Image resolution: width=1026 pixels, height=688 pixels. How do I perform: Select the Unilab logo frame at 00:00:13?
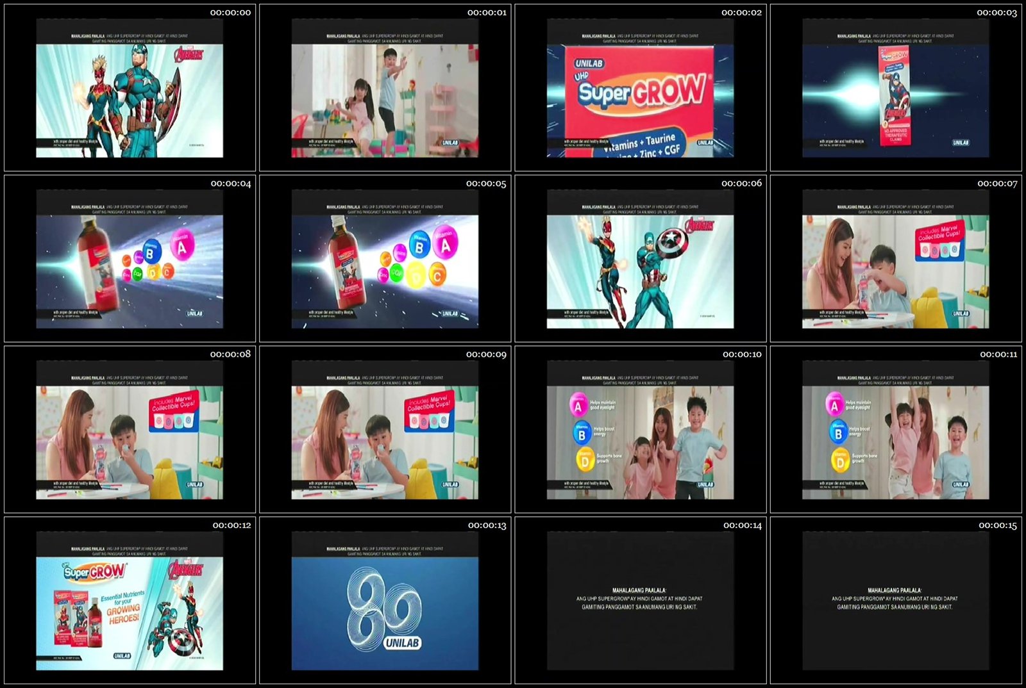(x=385, y=601)
